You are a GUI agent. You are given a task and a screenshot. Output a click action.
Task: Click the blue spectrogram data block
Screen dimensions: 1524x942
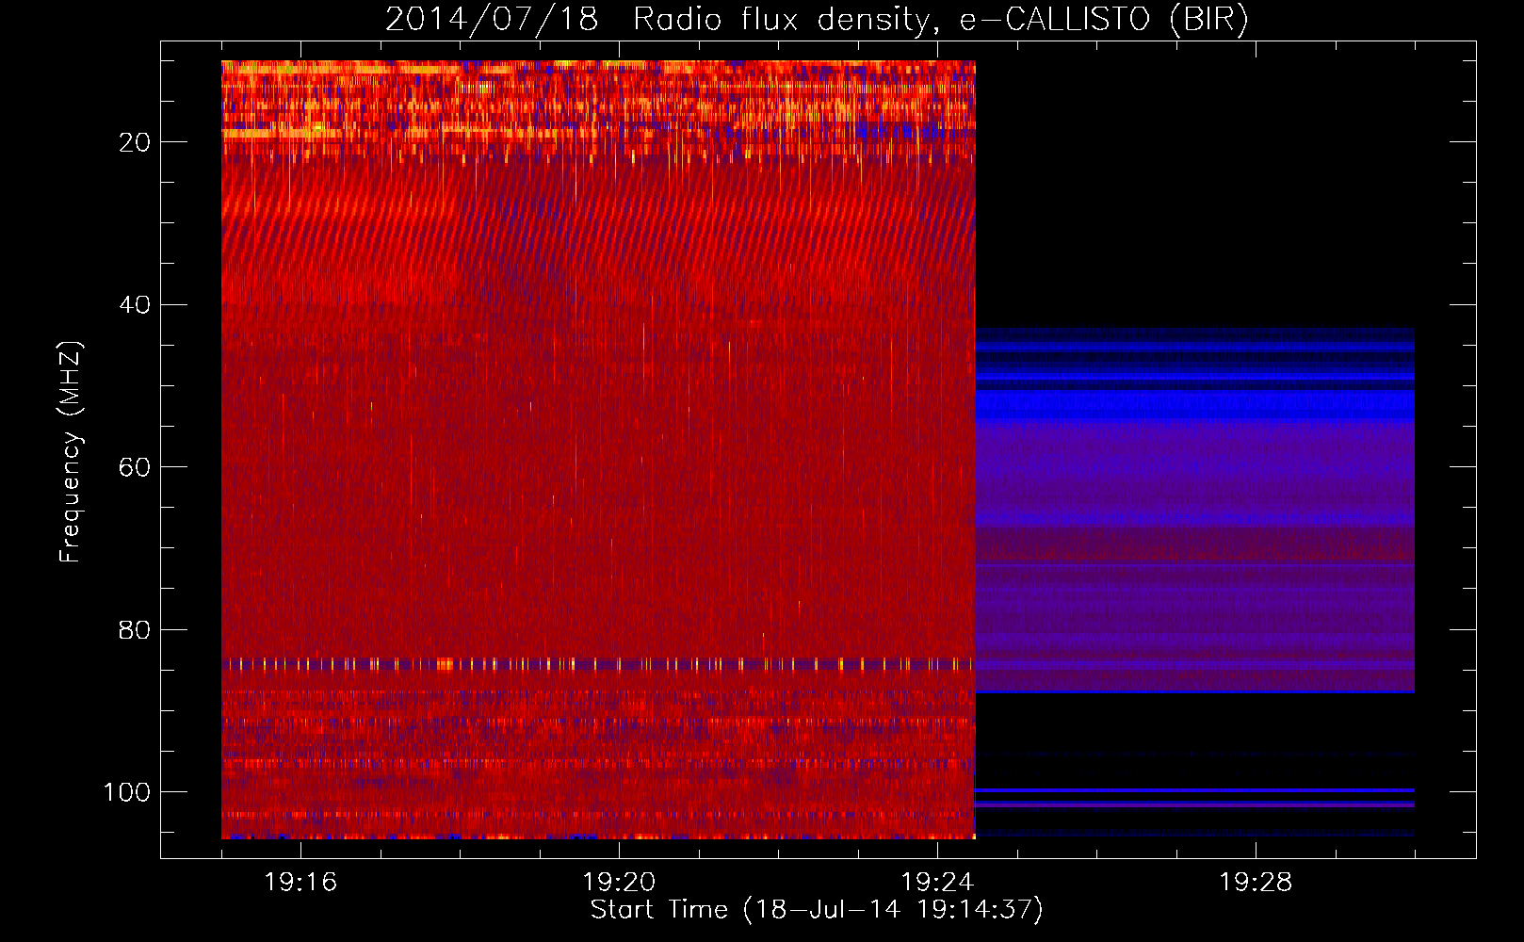1194,511
